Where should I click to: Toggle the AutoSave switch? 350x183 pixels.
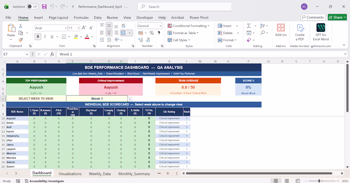(x=33, y=7)
